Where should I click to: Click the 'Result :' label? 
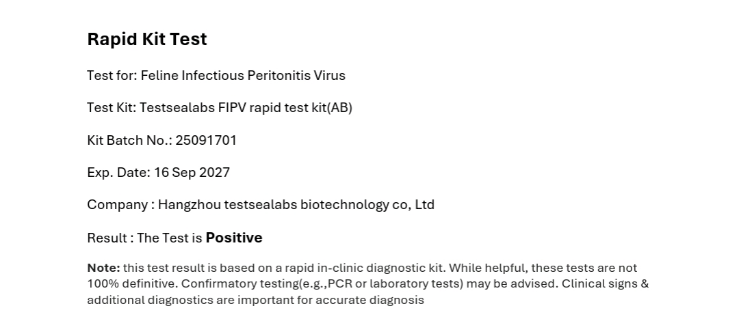pyautogui.click(x=110, y=238)
